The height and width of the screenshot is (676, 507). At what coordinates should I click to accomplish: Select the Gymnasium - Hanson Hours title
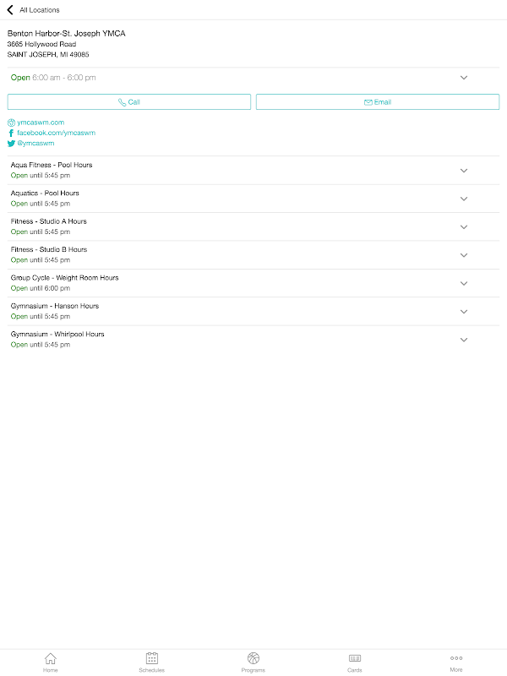point(55,306)
